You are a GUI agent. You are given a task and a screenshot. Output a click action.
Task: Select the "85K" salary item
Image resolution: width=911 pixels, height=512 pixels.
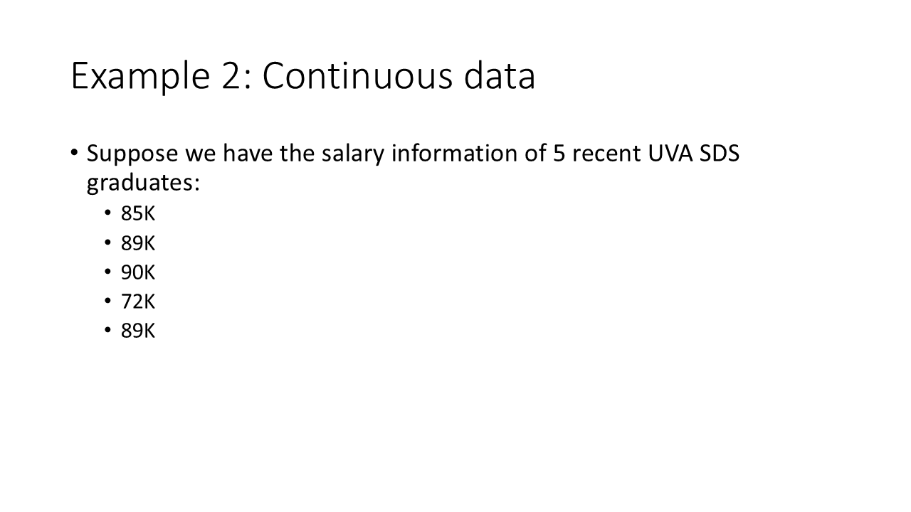(138, 214)
